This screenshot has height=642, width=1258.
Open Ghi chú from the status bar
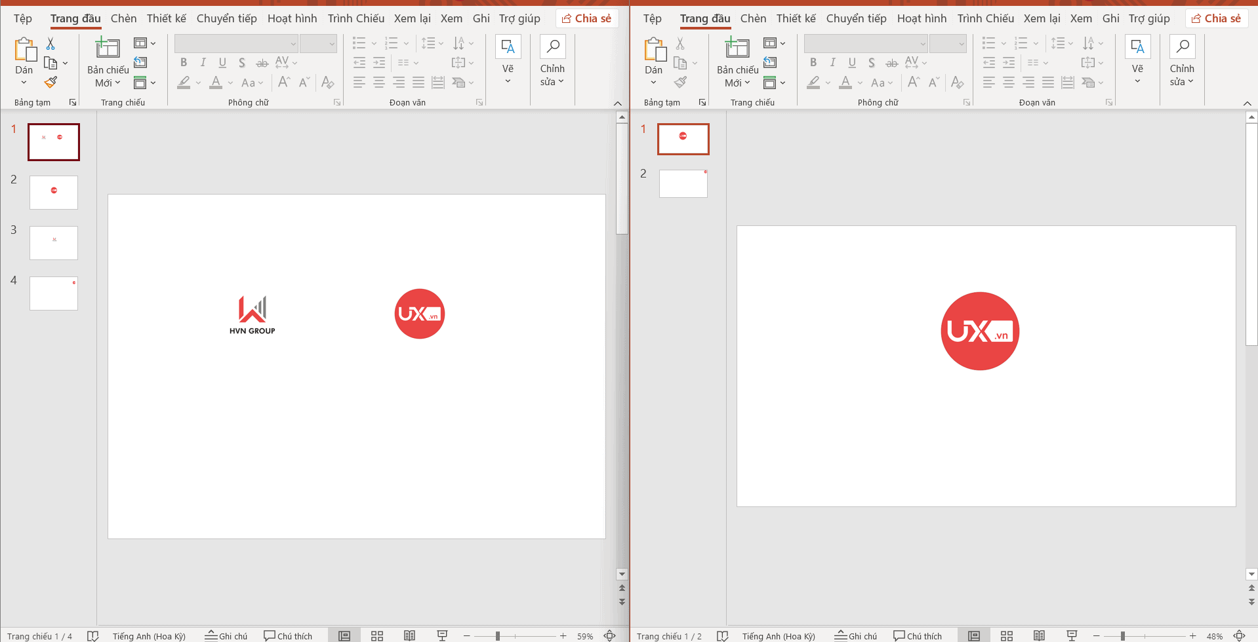point(226,635)
